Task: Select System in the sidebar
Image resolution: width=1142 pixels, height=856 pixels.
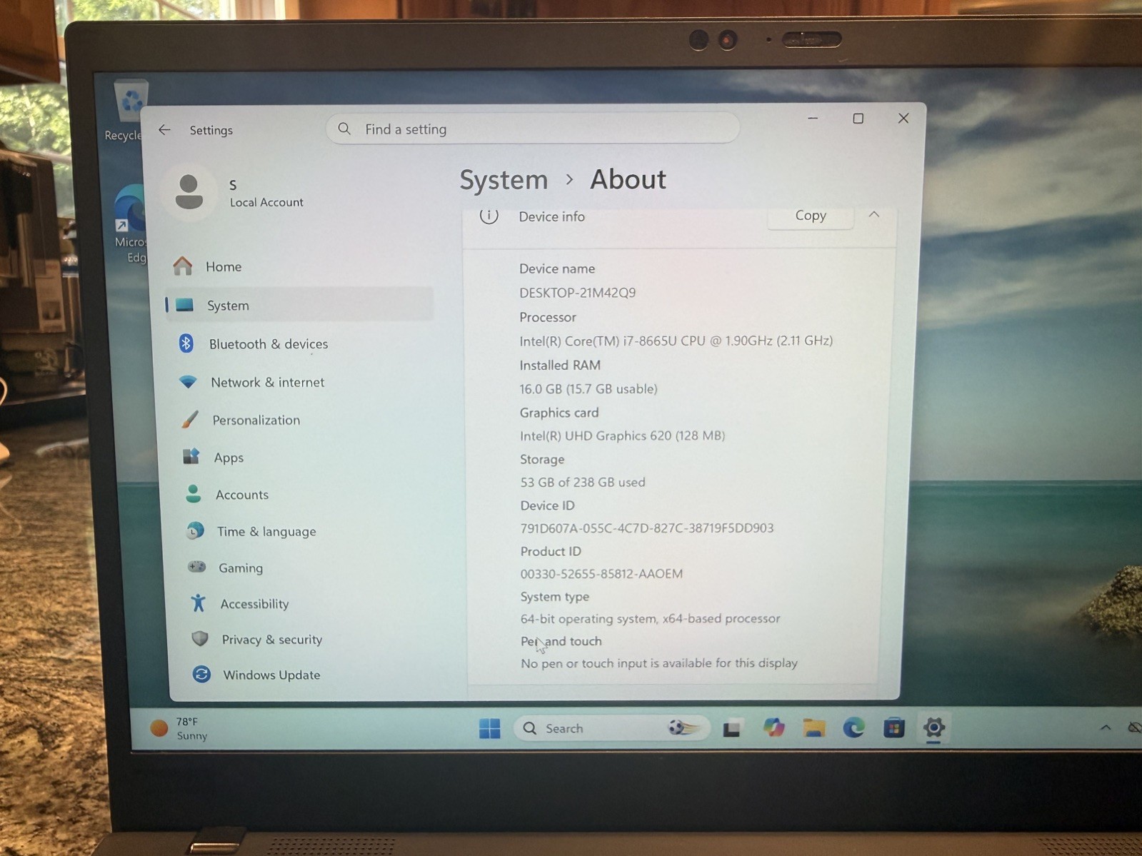Action: click(299, 305)
